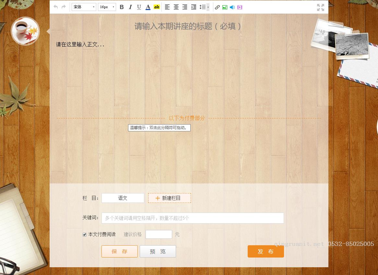Uncheck the 本文付费阅读 paid reading option
This screenshot has height=275, width=378.
pyautogui.click(x=84, y=234)
